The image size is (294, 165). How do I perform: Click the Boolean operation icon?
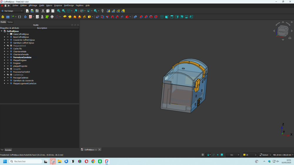coord(135,17)
